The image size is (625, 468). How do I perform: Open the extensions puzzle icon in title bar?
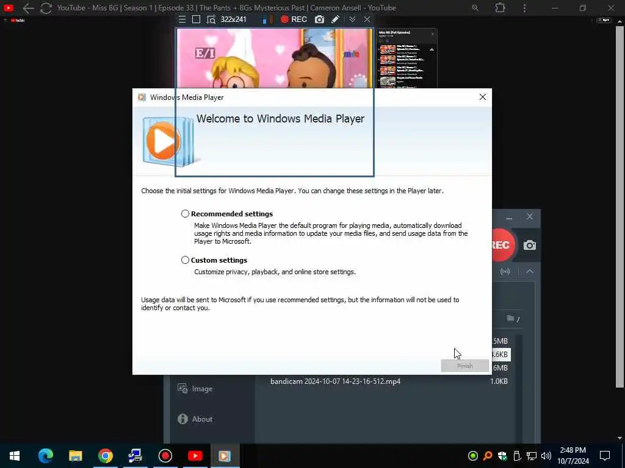[500, 7]
